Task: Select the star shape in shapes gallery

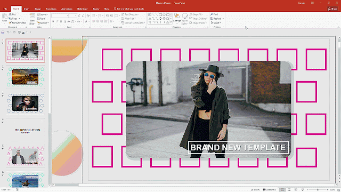Action: tap(167, 22)
